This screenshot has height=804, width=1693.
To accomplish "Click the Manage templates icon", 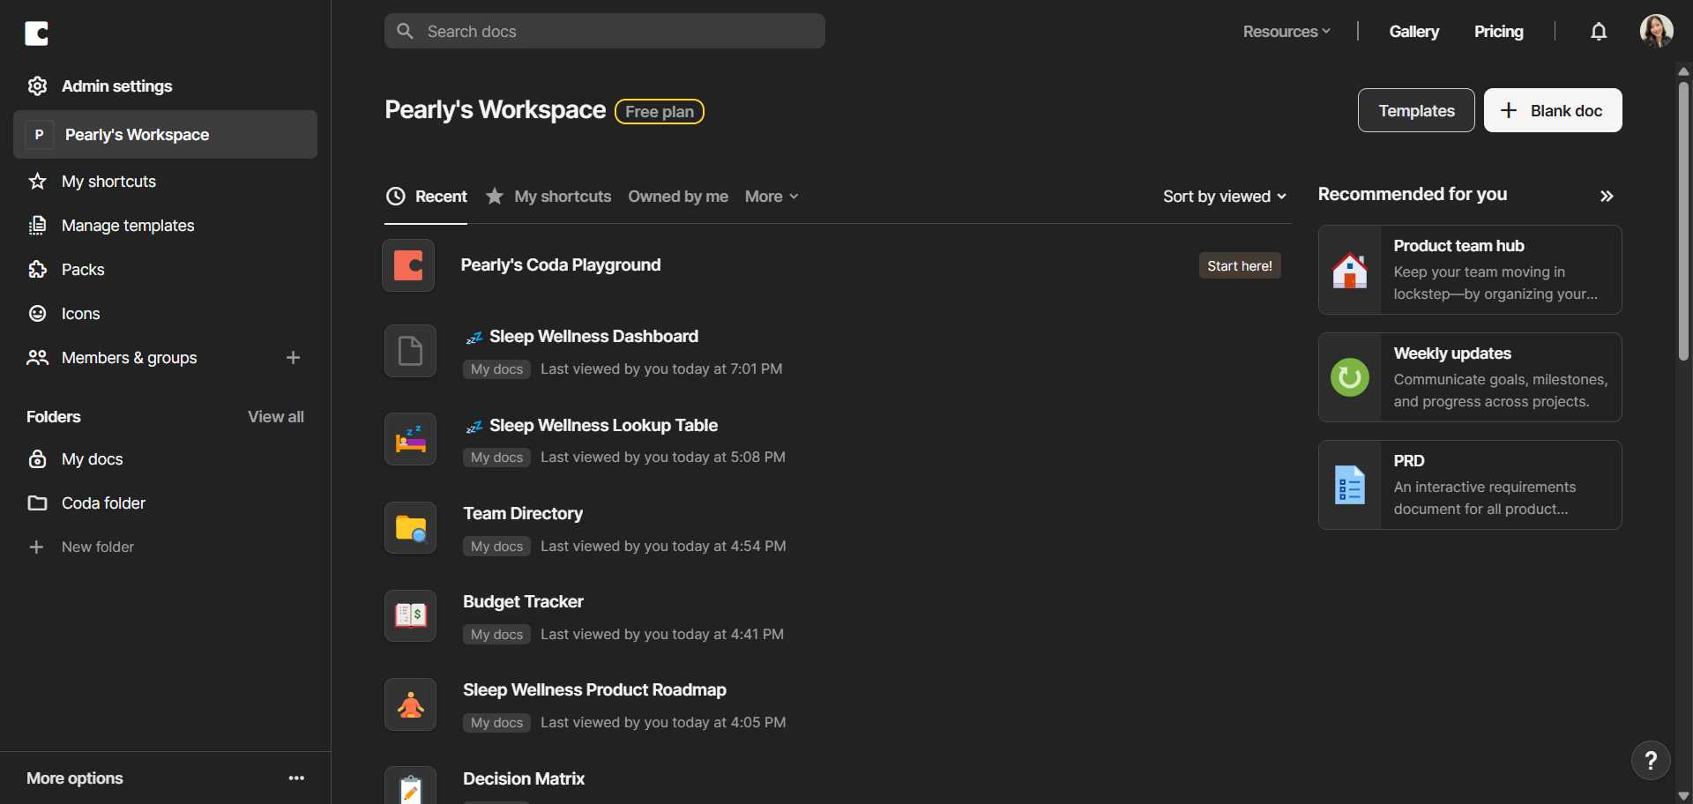I will coord(37,225).
